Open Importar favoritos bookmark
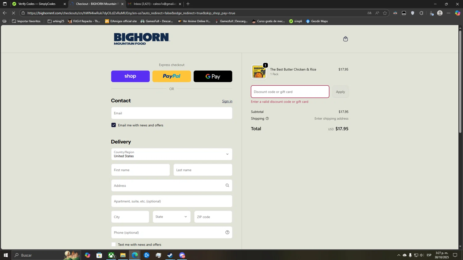The height and width of the screenshot is (260, 463). [26, 21]
